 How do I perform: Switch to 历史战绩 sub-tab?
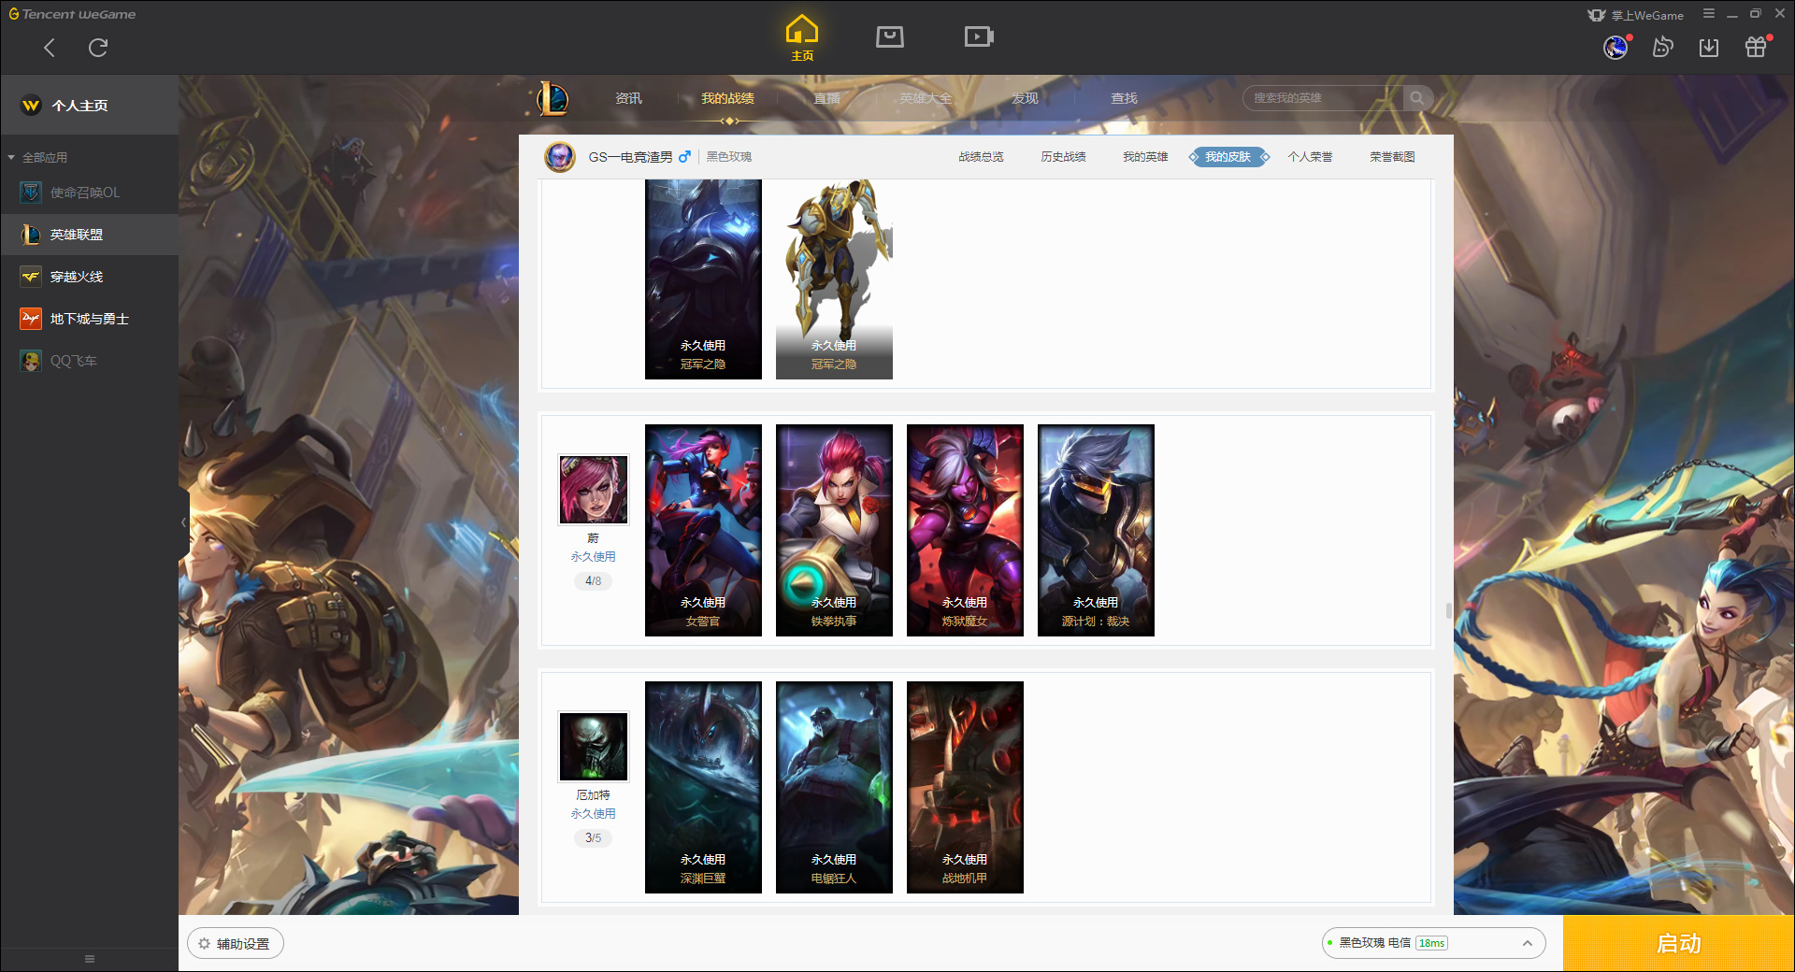pos(1063,157)
